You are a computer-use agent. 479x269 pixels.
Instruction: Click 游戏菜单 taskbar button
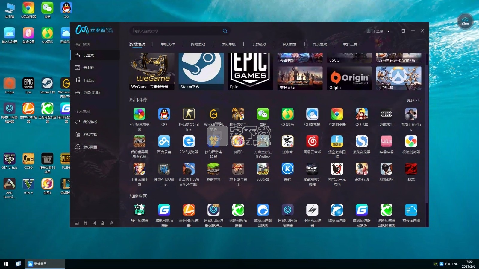(45, 264)
